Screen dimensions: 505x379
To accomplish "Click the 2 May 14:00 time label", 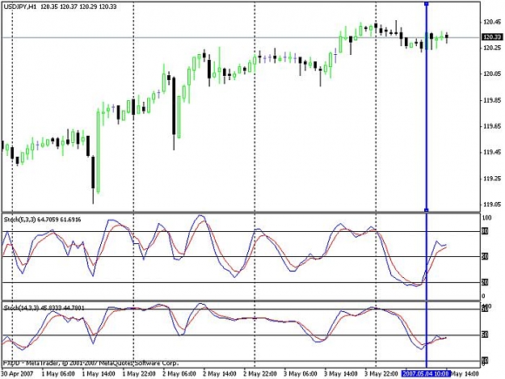I will coord(220,374).
